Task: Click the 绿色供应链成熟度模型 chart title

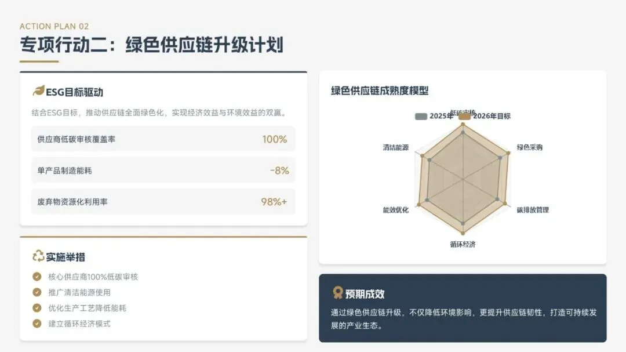Action: pyautogui.click(x=380, y=90)
